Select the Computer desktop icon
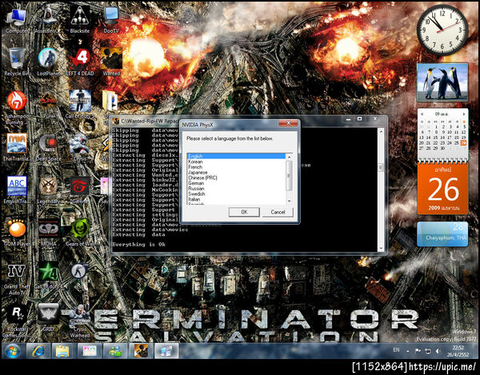This screenshot has height=375, width=480. [16, 21]
